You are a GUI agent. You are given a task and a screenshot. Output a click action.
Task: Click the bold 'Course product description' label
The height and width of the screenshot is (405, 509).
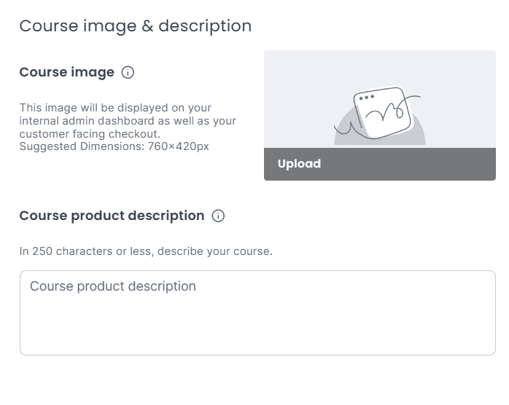pyautogui.click(x=112, y=216)
